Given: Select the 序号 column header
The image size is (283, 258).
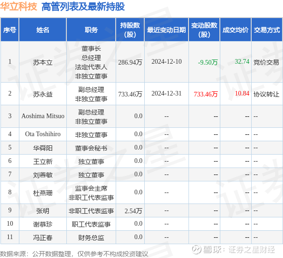Looking at the screenshot, I should pos(10,30).
